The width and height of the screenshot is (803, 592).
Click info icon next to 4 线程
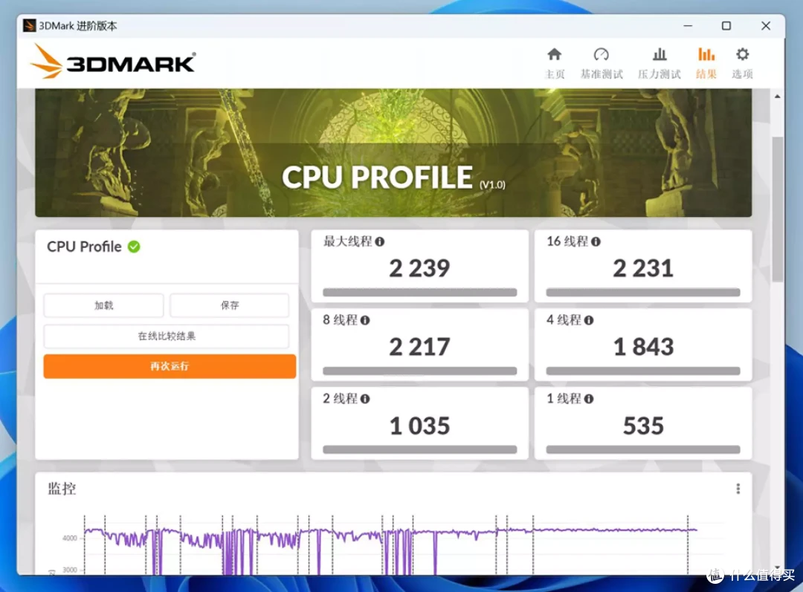point(589,320)
